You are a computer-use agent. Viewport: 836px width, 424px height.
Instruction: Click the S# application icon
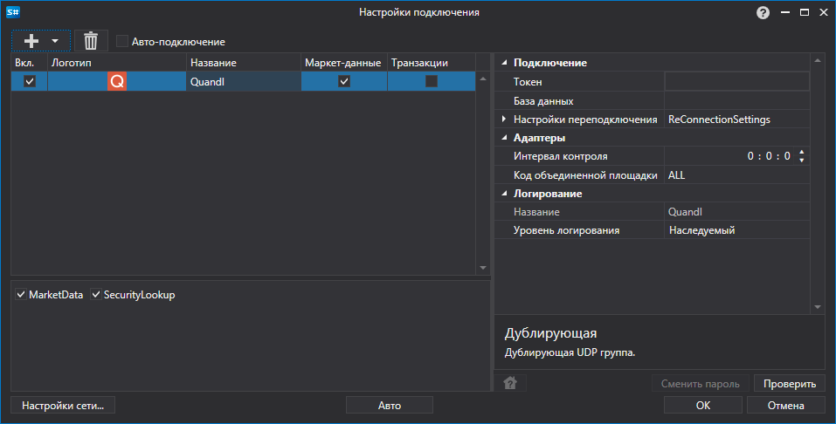pos(13,11)
